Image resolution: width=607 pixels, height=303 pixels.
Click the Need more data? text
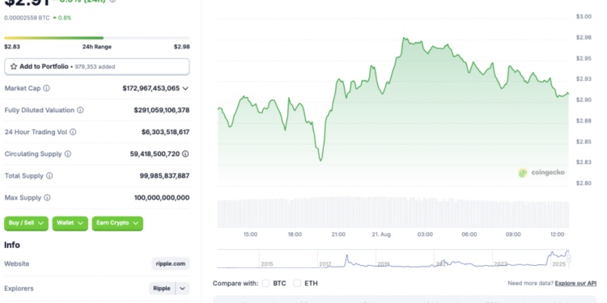tap(530, 284)
